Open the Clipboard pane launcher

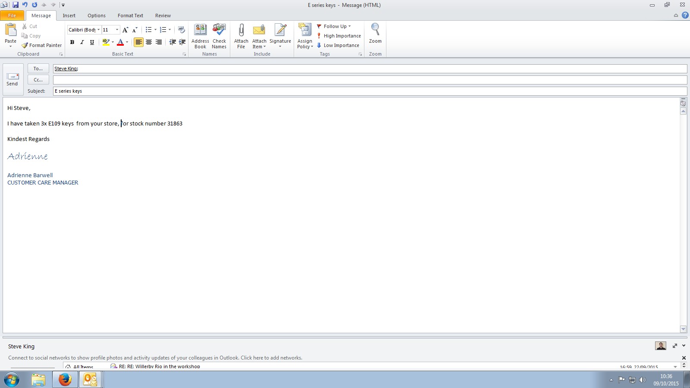[x=61, y=54]
